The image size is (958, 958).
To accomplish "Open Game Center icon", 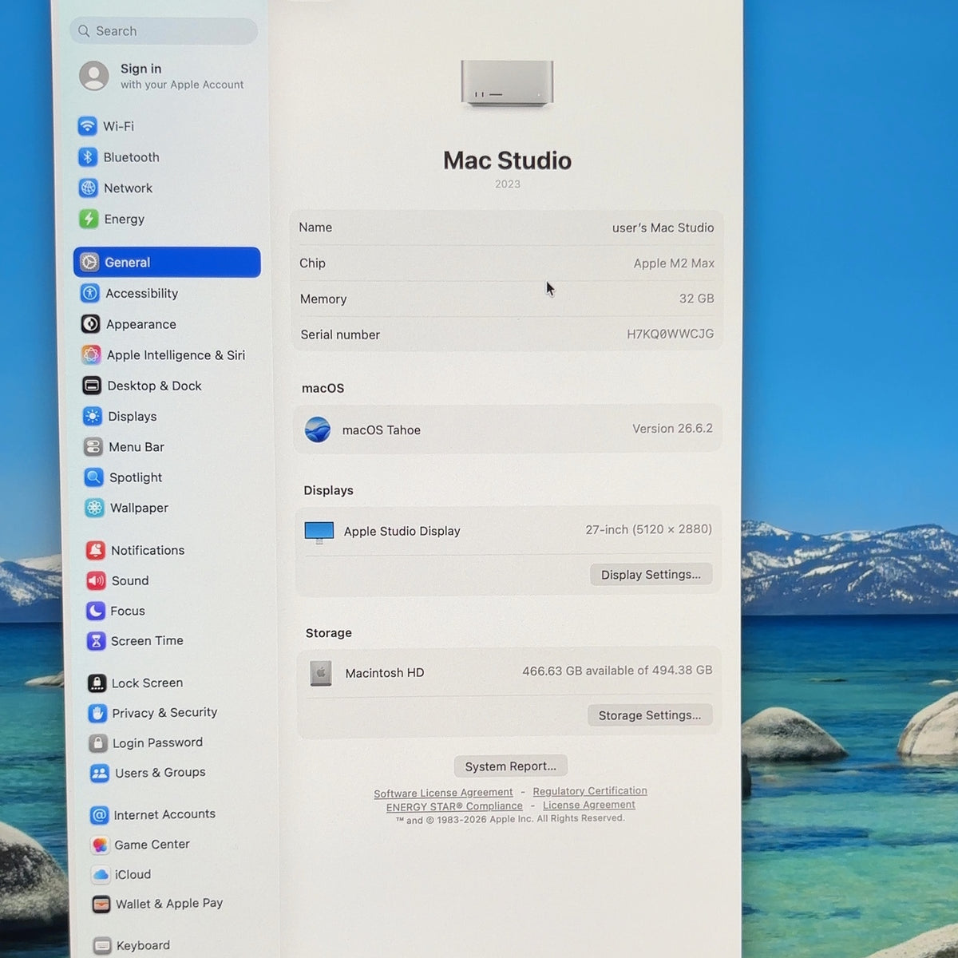I will pos(100,845).
